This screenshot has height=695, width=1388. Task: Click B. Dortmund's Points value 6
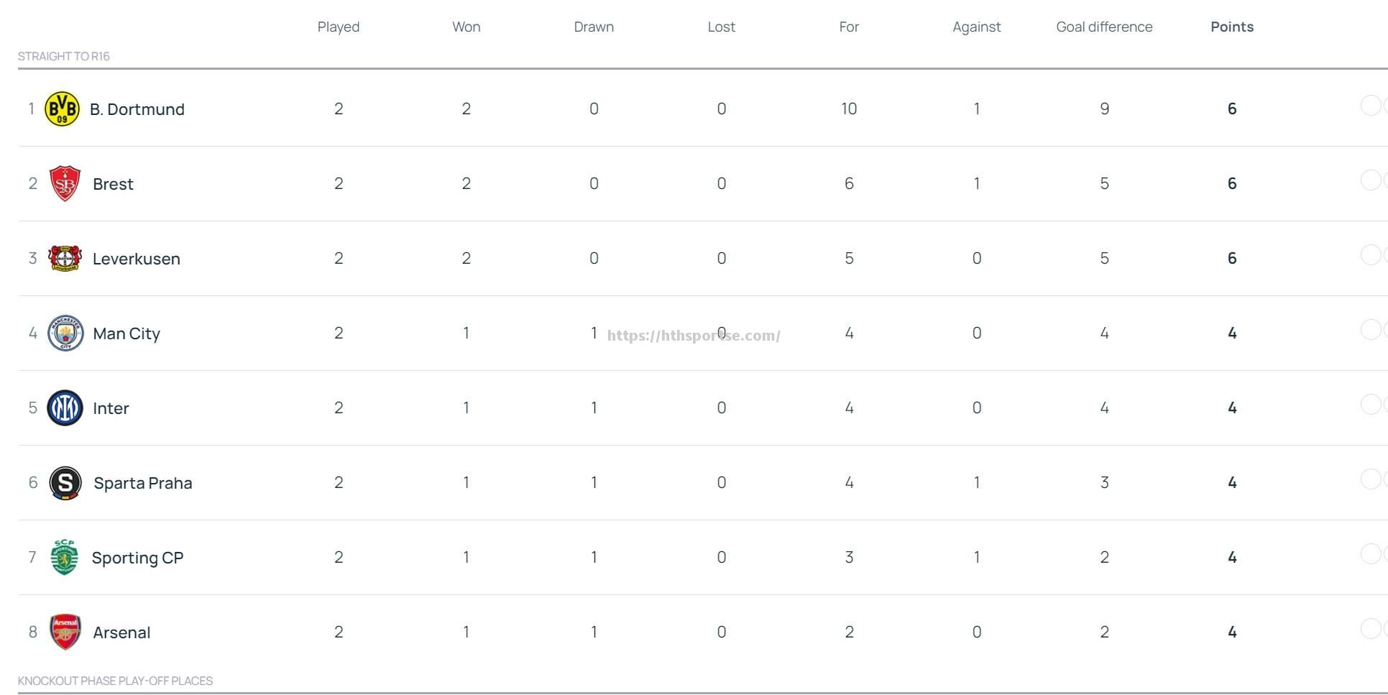(x=1232, y=109)
